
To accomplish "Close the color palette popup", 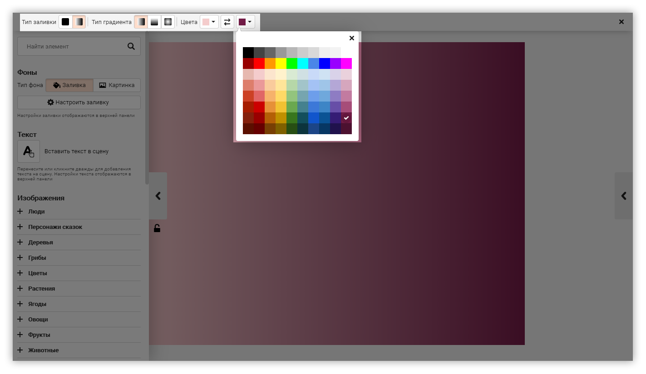I will coord(351,38).
